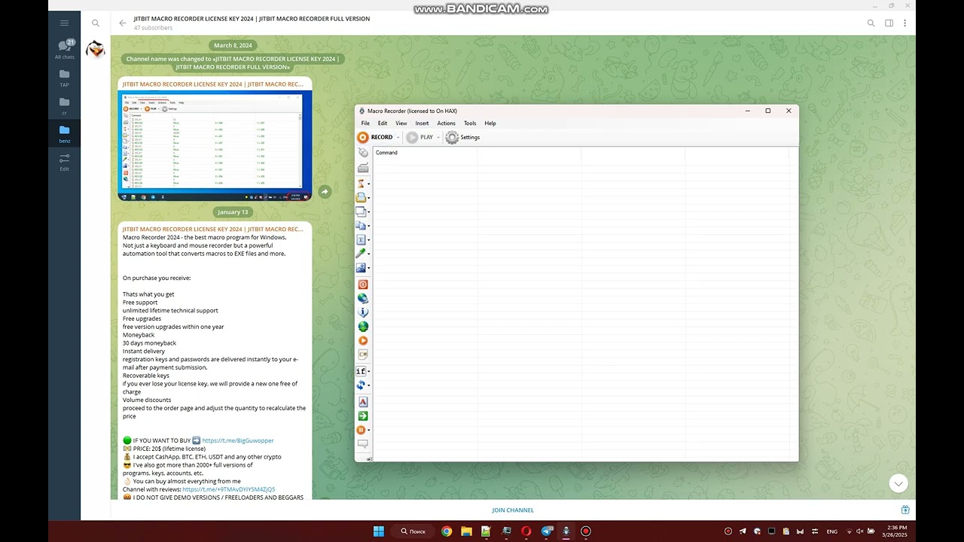This screenshot has height=542, width=964.
Task: Start recording with the RECORD button
Action: [x=375, y=137]
